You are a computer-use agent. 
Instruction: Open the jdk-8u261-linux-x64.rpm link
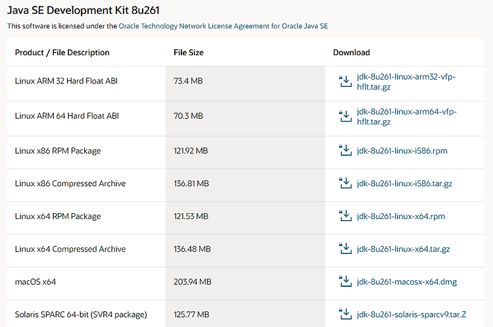(401, 216)
